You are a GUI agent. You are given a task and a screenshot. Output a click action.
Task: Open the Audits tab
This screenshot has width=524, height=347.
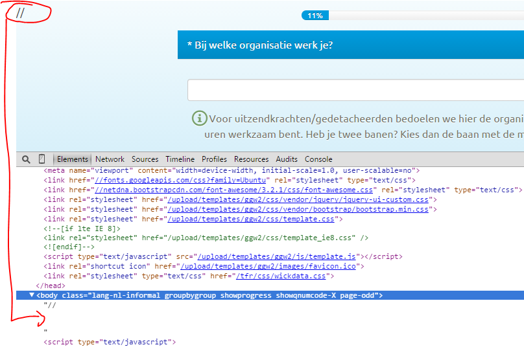point(287,159)
